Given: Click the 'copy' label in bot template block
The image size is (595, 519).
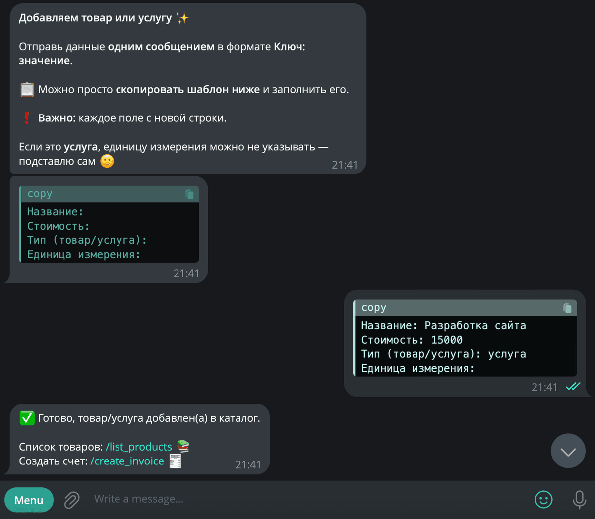Looking at the screenshot, I should [x=40, y=194].
